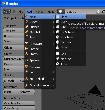The width and height of the screenshot is (105, 110).
Task: Open the Render menu
Action: (40, 12)
